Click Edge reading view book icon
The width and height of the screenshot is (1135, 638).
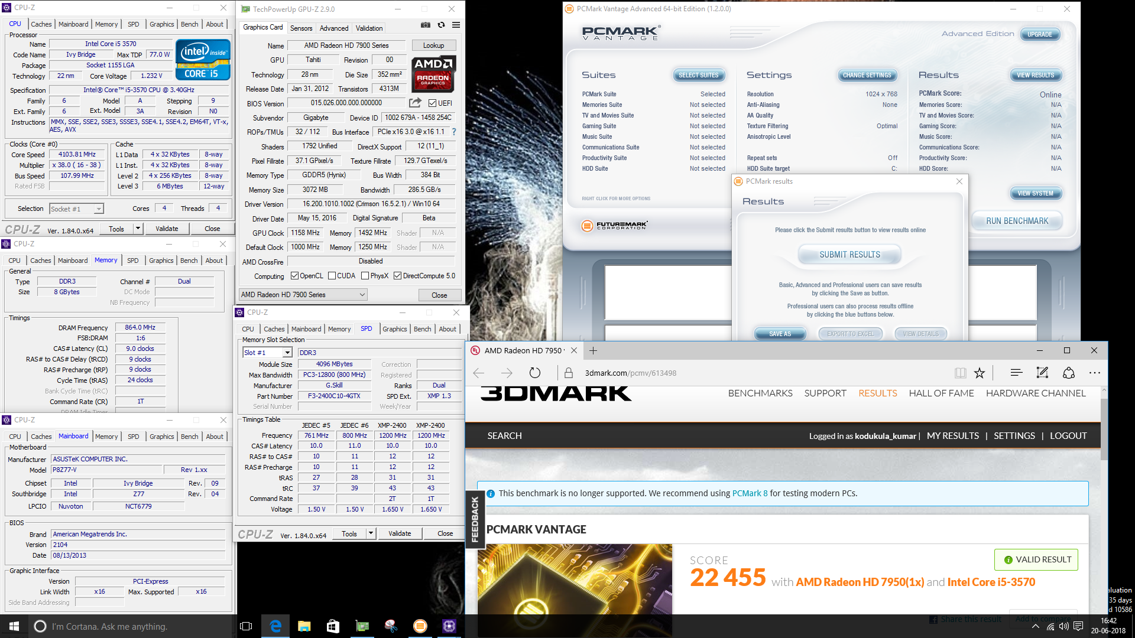click(x=961, y=373)
